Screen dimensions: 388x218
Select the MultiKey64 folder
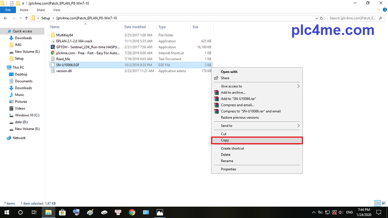click(64, 35)
